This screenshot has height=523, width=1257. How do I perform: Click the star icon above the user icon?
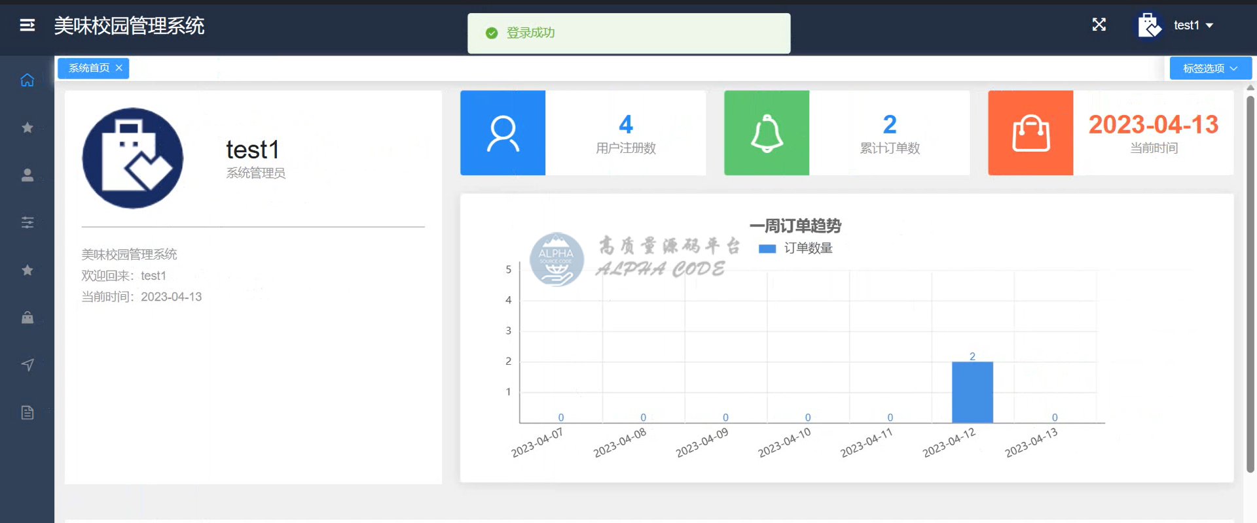tap(27, 127)
